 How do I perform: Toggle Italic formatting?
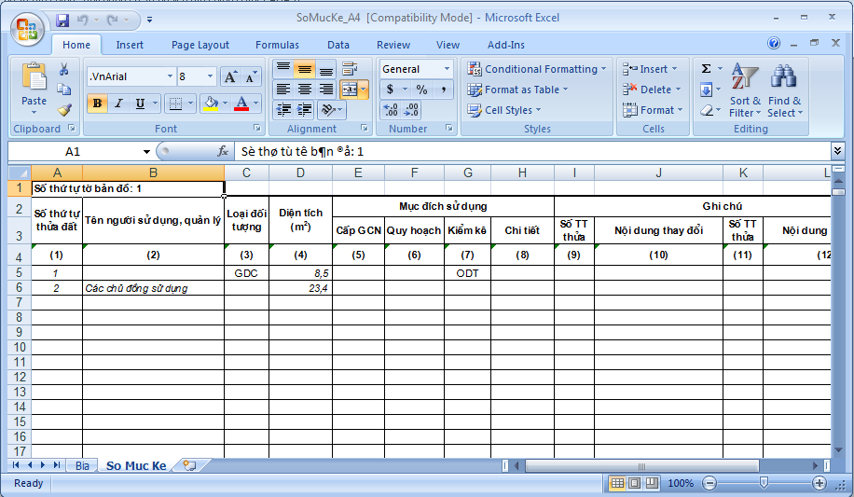(118, 104)
